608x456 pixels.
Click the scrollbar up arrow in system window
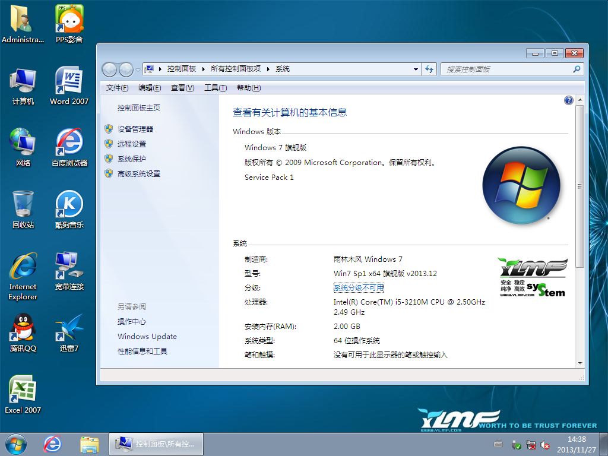tap(580, 100)
